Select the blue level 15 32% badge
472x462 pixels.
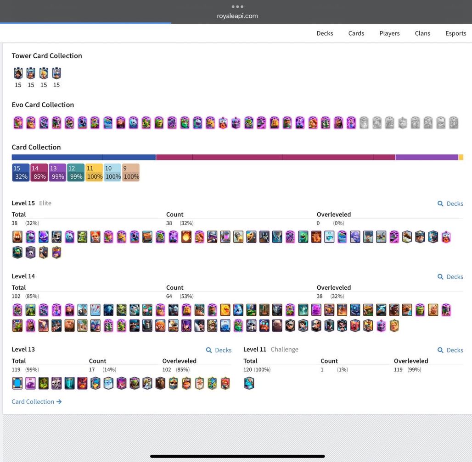pos(21,172)
